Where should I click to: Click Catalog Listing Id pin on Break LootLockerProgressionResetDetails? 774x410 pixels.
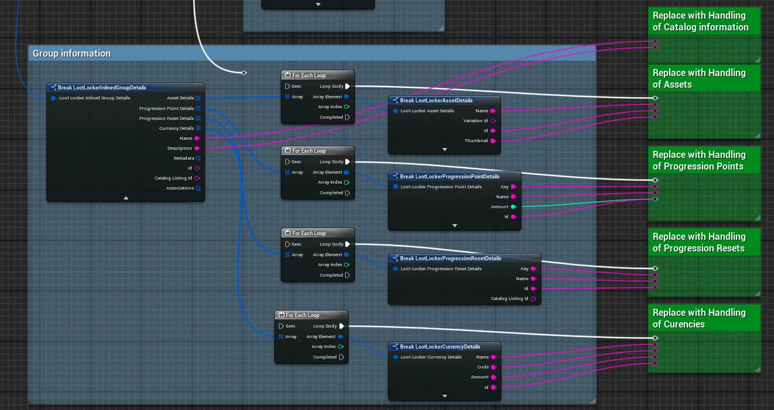coord(533,299)
